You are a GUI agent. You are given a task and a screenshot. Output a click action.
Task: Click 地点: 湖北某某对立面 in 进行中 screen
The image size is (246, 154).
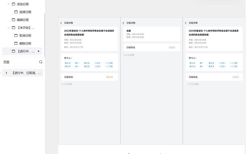pyautogui.click(x=73, y=47)
